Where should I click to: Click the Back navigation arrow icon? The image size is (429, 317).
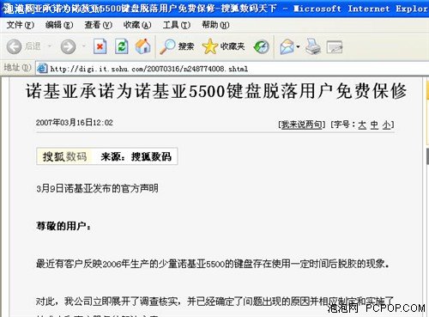pos(14,46)
